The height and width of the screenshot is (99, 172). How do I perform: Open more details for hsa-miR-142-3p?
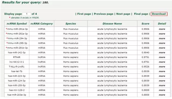pos(162,53)
